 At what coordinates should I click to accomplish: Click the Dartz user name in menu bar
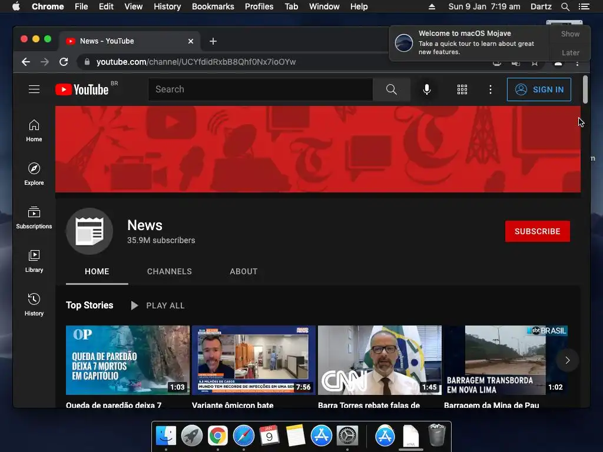pos(541,6)
